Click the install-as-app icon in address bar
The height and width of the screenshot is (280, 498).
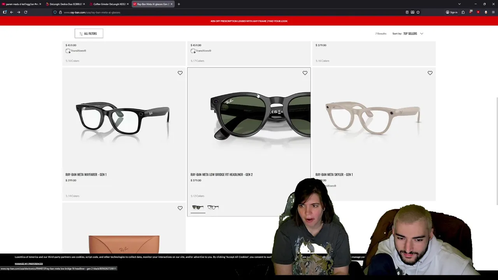tap(412, 12)
